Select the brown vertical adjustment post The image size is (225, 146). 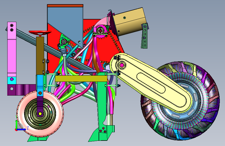[40, 56]
